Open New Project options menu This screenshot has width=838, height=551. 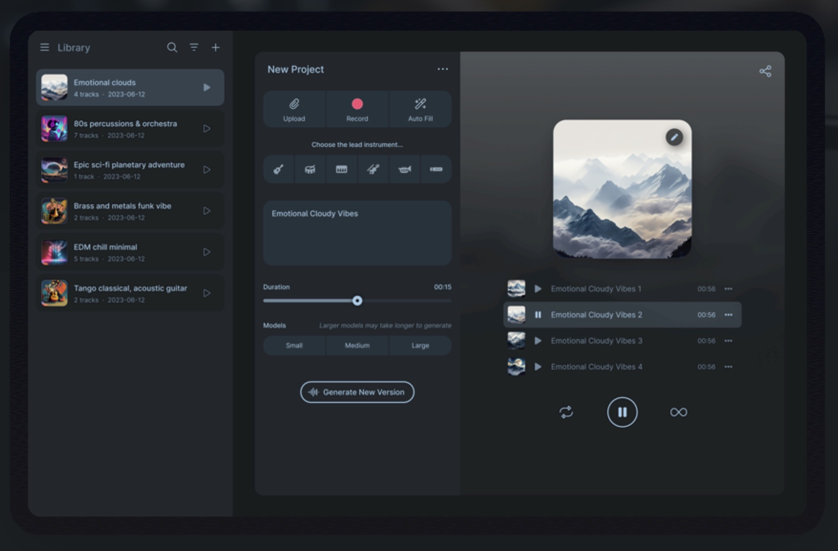tap(442, 69)
